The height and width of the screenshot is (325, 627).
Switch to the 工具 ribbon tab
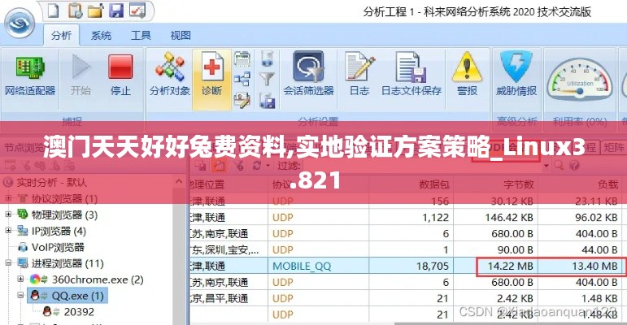(x=141, y=35)
